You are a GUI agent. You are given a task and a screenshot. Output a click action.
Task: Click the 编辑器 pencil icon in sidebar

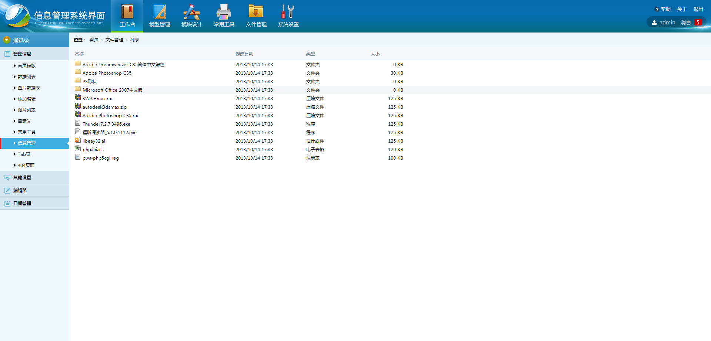point(7,191)
